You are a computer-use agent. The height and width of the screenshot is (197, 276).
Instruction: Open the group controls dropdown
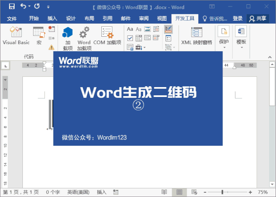[x=170, y=47]
